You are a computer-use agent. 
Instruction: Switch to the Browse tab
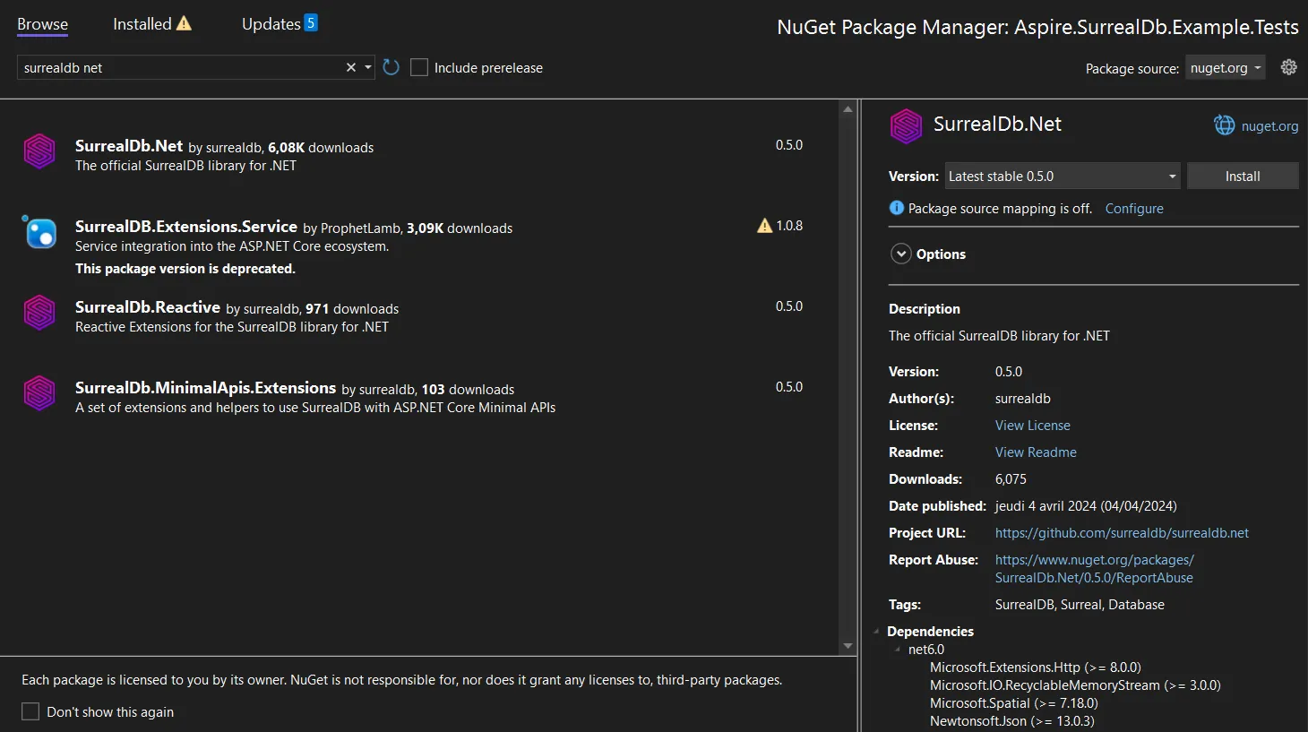point(41,23)
